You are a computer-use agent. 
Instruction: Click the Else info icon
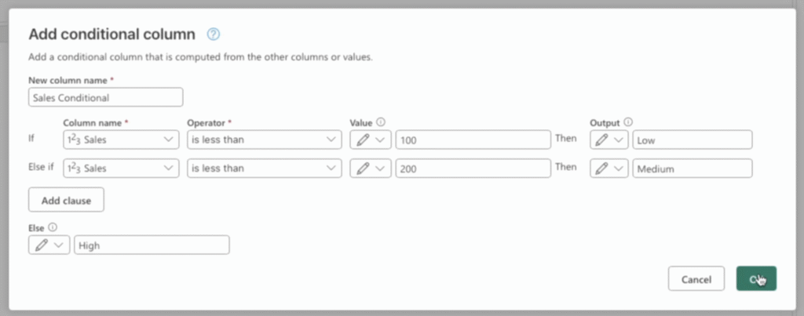click(x=53, y=227)
